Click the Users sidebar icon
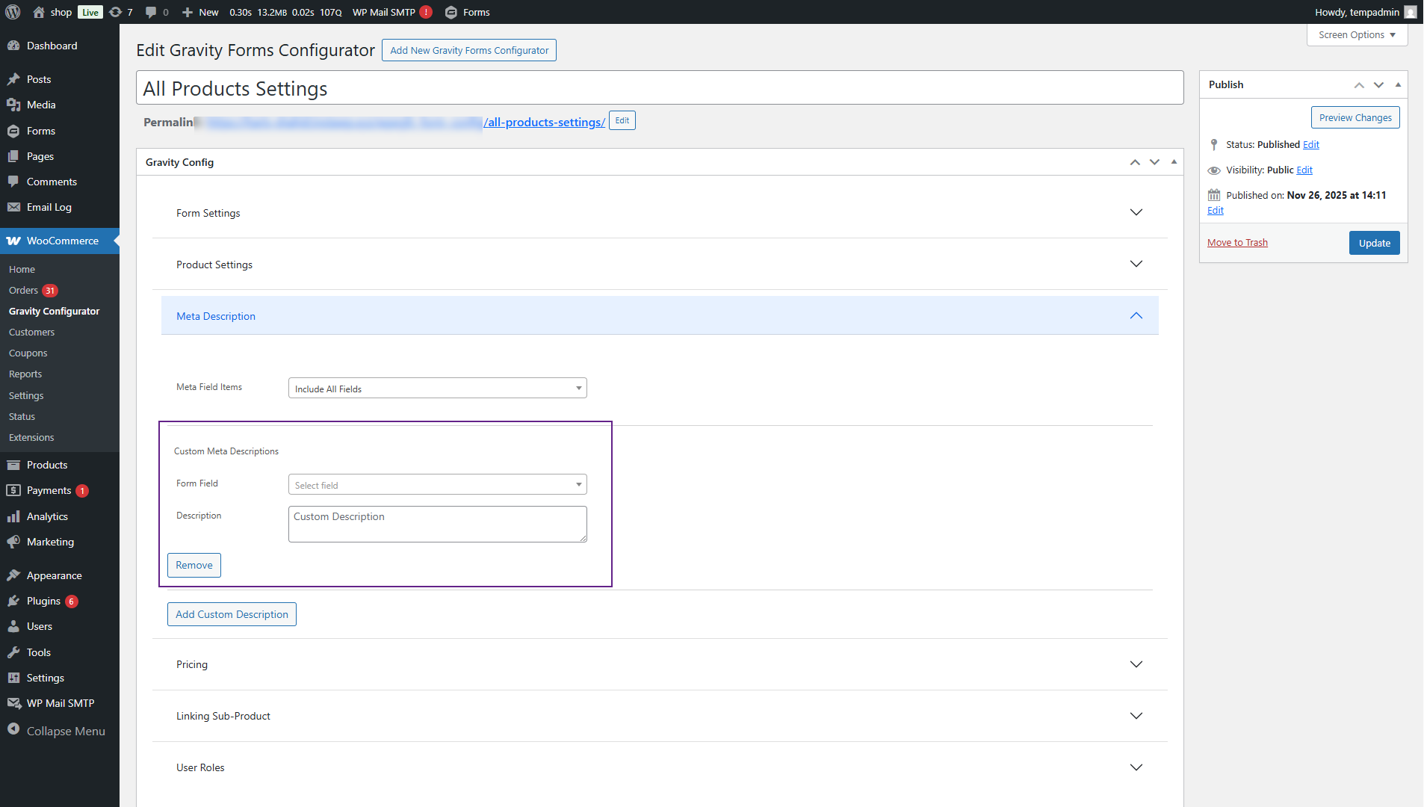1424x807 pixels. [13, 626]
